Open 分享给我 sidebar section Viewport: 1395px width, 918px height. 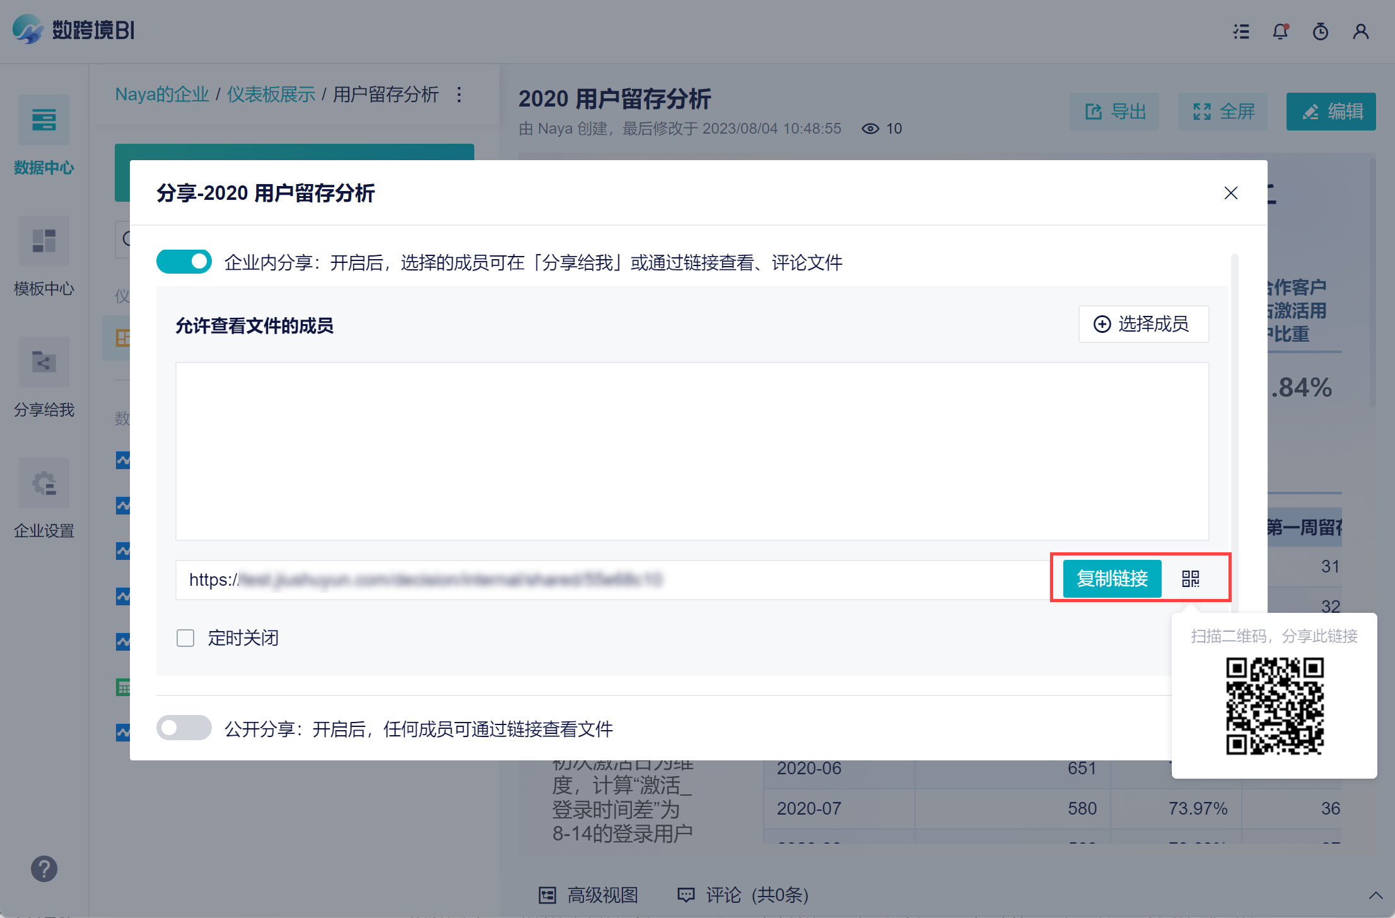(x=44, y=363)
